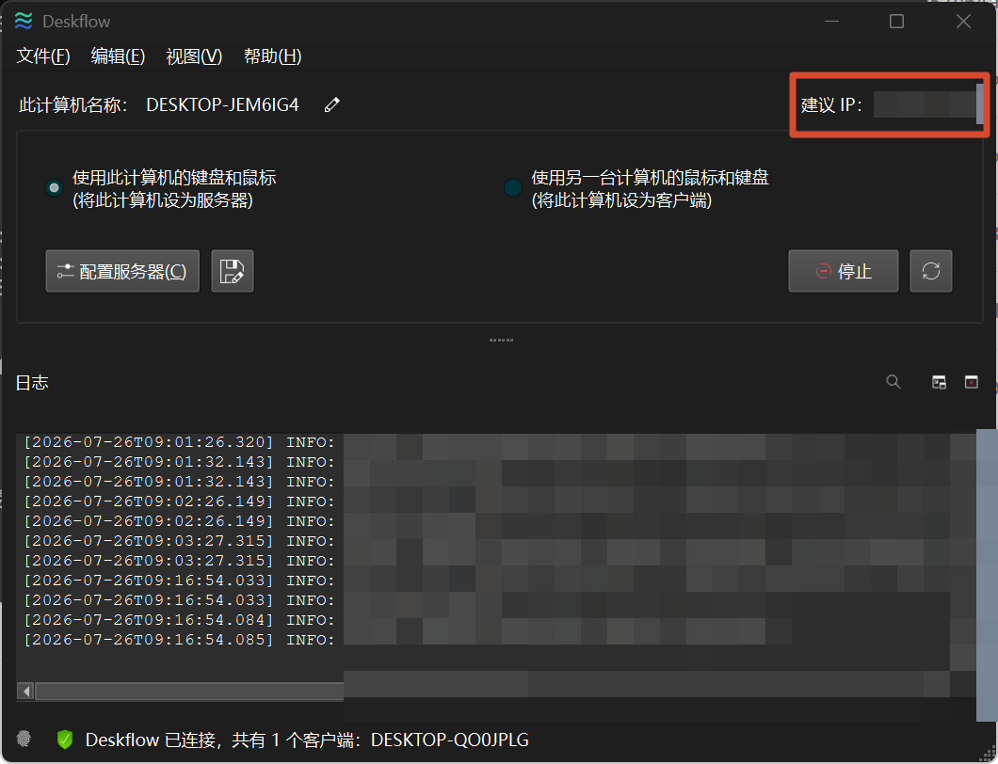Screen dimensions: 998x764
Task: Click status text showing client DESKTOP-QO0JPLG
Action: coord(307,740)
